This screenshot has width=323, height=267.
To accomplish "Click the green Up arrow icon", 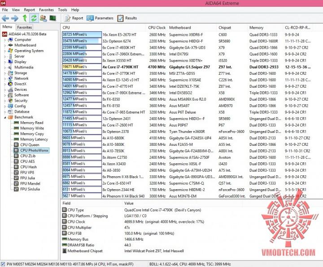I will (x=25, y=18).
